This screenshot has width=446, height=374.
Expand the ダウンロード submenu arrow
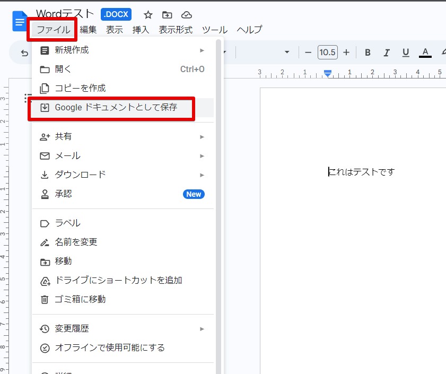tap(202, 175)
